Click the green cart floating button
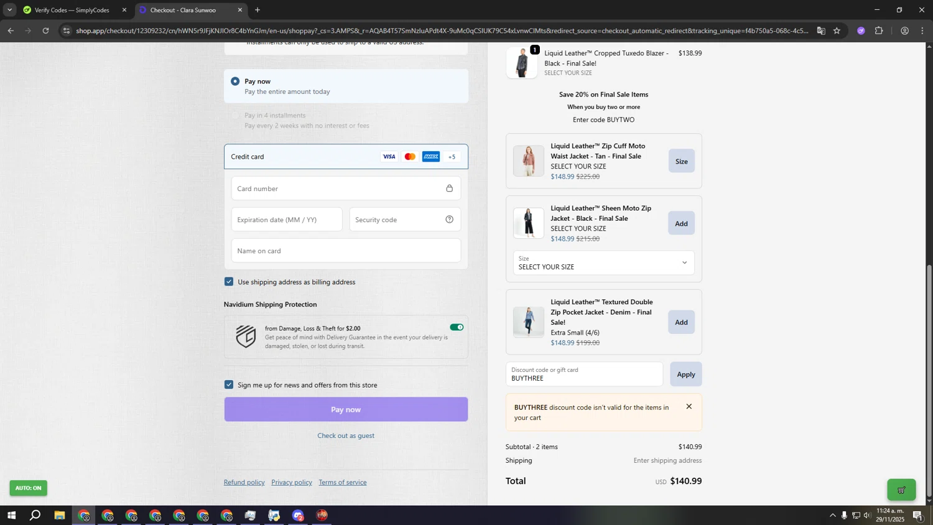The width and height of the screenshot is (933, 525). click(901, 490)
